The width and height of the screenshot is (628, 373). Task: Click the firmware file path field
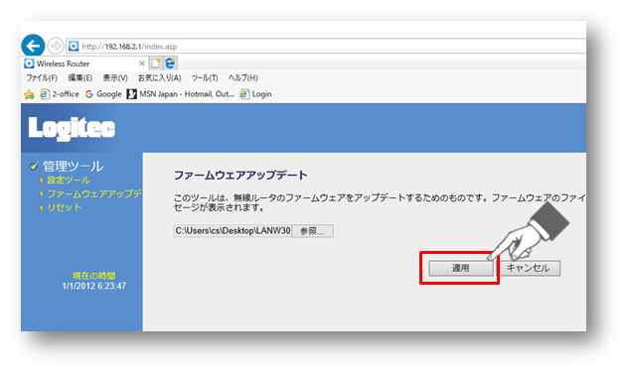[x=233, y=231]
